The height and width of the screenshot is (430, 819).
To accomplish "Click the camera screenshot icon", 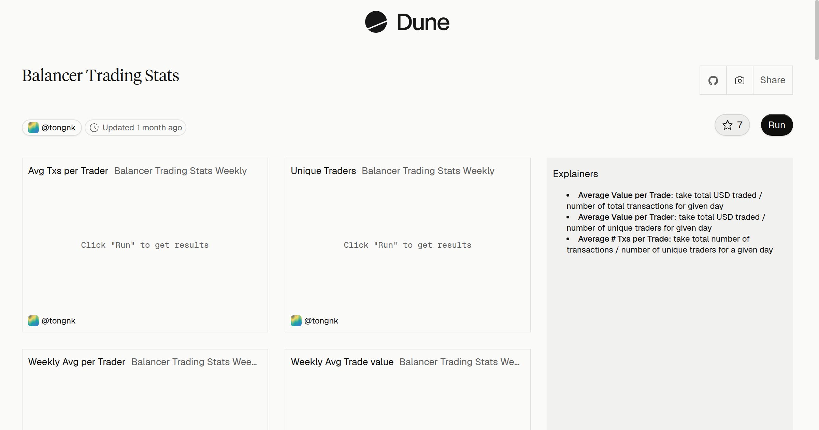I will pyautogui.click(x=739, y=80).
